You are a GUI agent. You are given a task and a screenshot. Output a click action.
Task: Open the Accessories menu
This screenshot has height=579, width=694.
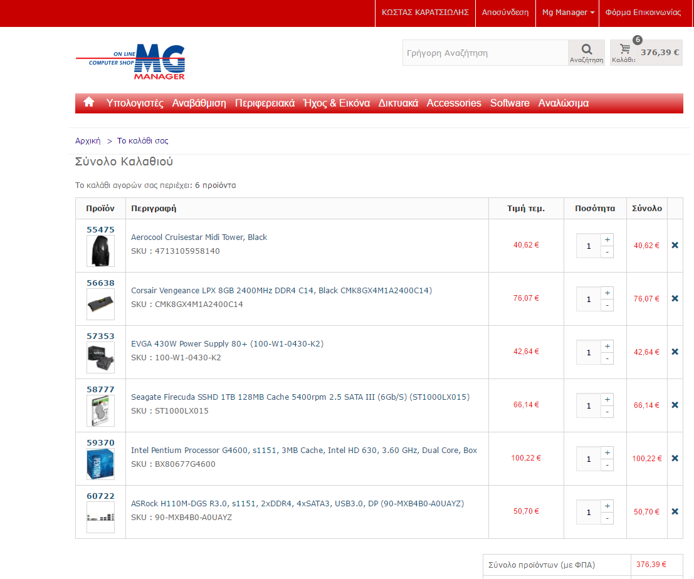tap(454, 103)
